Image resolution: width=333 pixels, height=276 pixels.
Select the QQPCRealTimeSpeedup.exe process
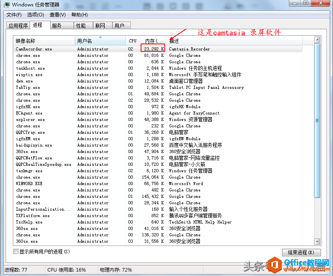[x=158, y=165]
